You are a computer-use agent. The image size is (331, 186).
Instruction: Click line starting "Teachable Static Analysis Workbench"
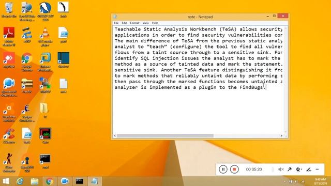pos(199,29)
